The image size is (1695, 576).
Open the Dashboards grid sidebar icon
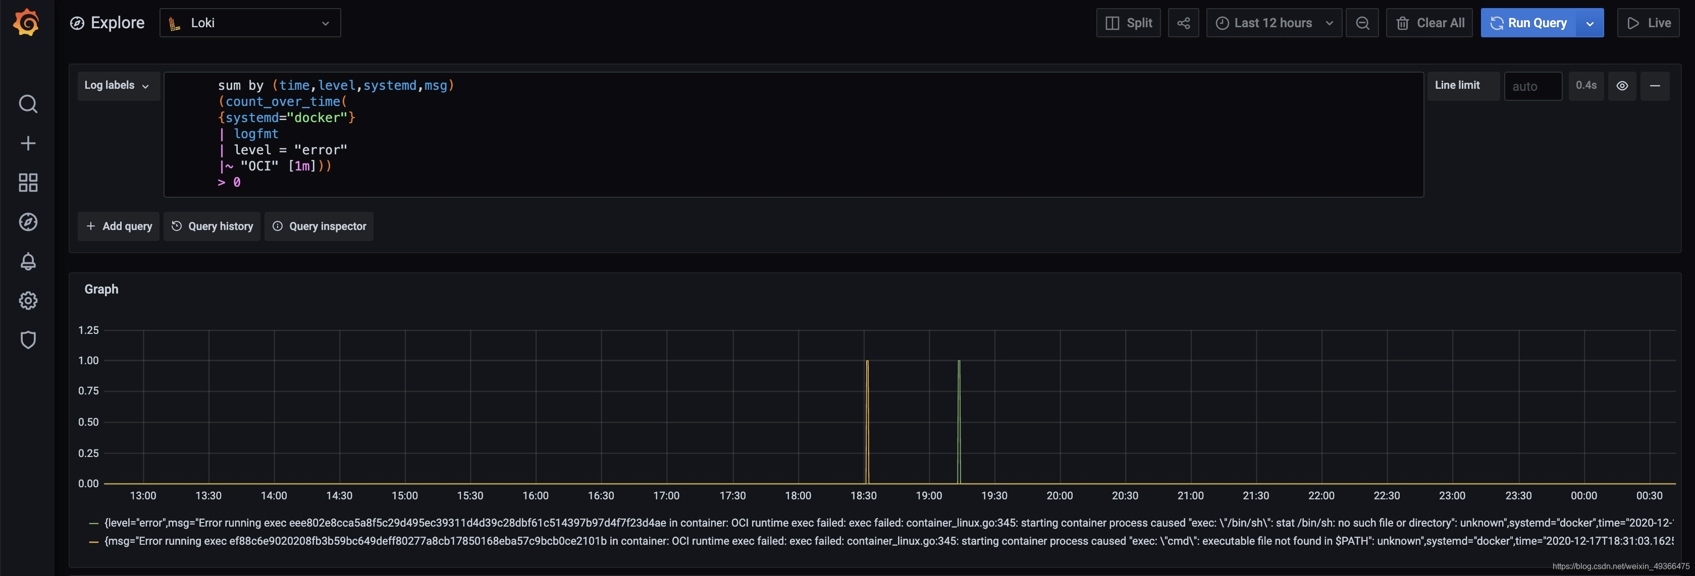point(28,182)
